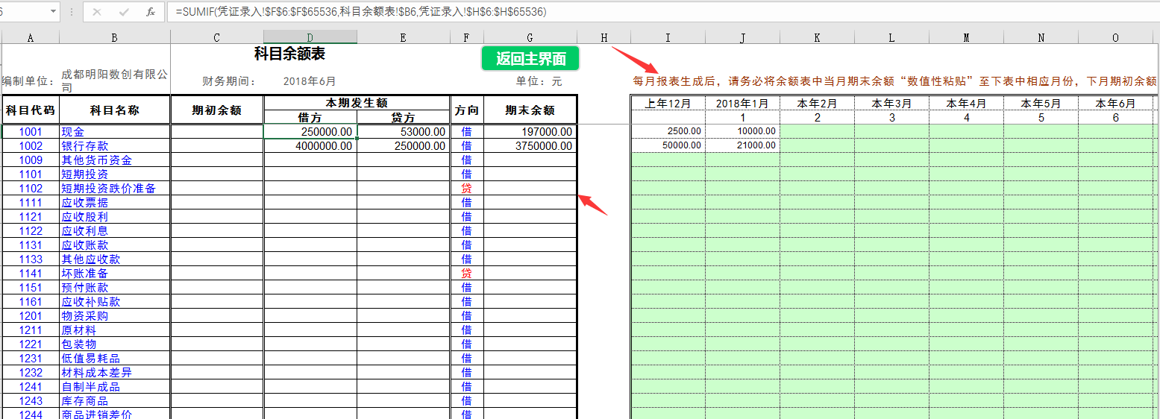The height and width of the screenshot is (419, 1160).
Task: Select the code 1221 cell
Action: pos(31,344)
